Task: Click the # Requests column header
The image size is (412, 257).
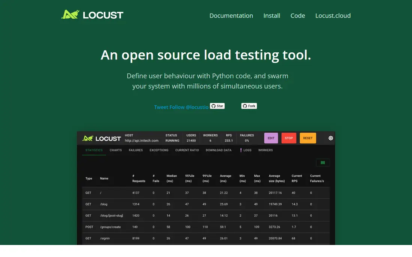Action: tap(139, 179)
